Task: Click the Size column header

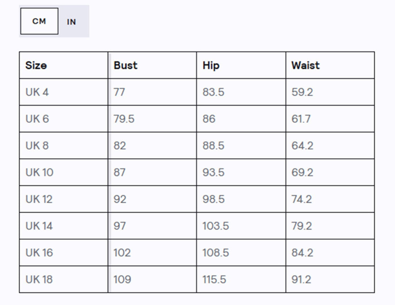Action: click(36, 65)
